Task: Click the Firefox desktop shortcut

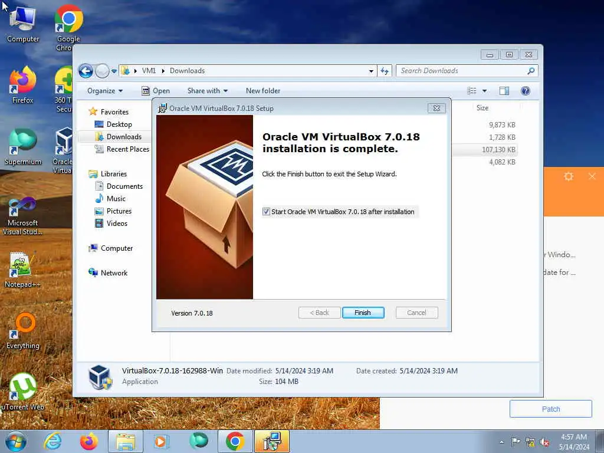Action: click(x=22, y=86)
